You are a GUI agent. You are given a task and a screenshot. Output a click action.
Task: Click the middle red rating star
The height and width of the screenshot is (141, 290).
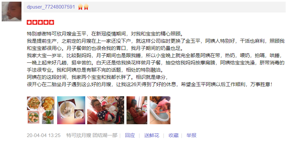click(x=40, y=22)
